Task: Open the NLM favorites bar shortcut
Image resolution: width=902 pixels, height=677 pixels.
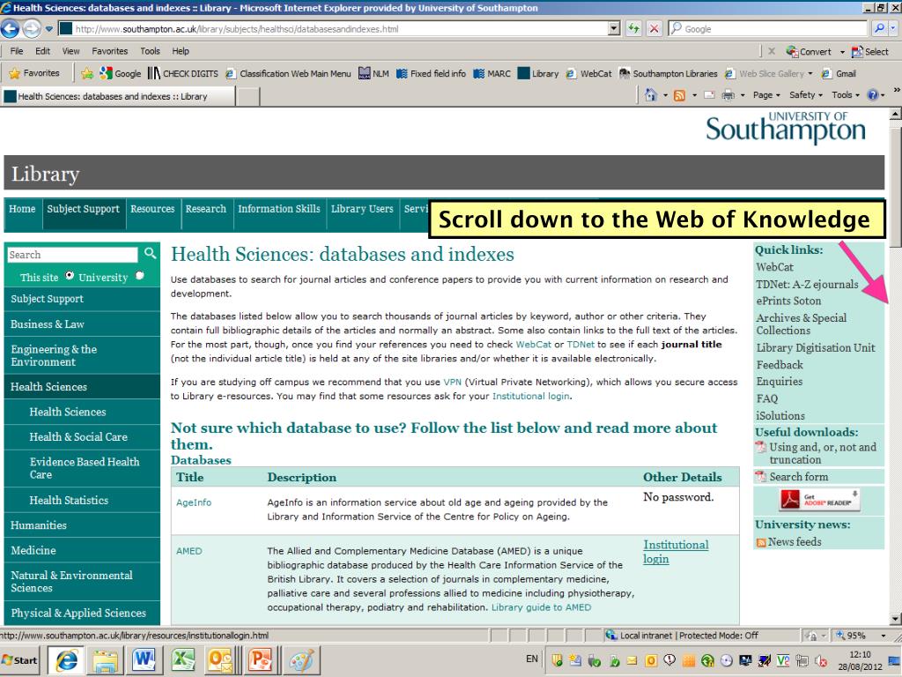Action: 373,73
